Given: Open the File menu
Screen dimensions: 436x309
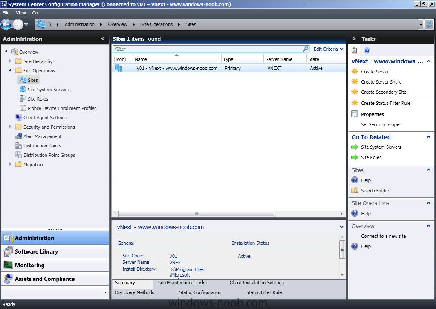Looking at the screenshot, I should pyautogui.click(x=6, y=13).
